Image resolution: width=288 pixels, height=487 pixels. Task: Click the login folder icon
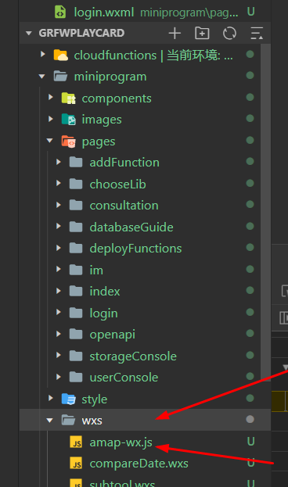coord(76,313)
